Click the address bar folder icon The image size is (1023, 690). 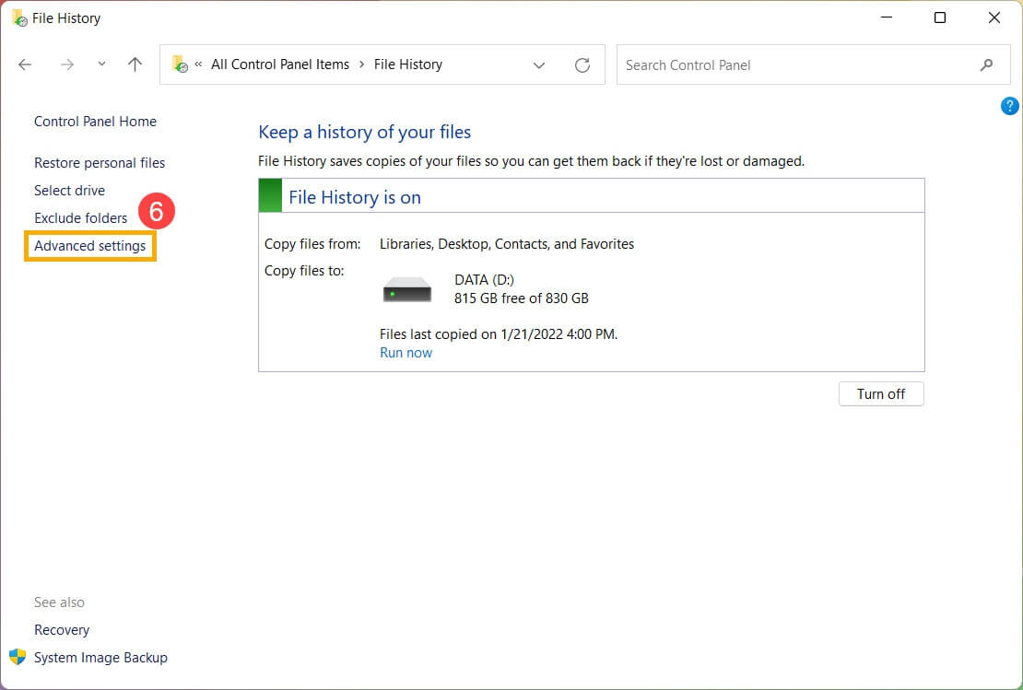click(x=180, y=64)
